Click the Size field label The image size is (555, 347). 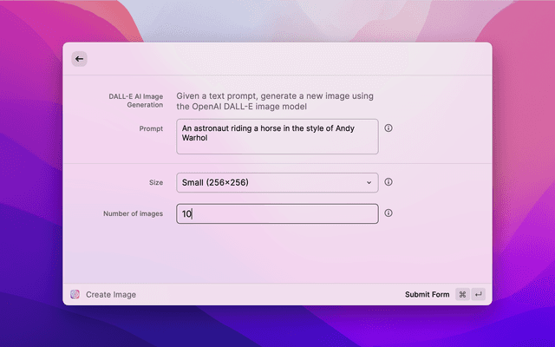tap(155, 182)
